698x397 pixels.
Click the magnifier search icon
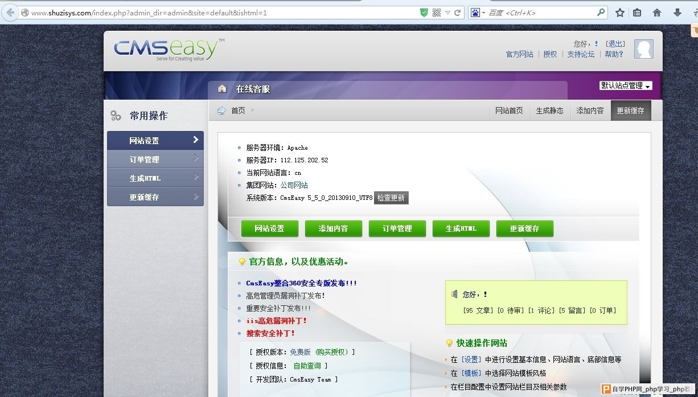click(x=601, y=13)
